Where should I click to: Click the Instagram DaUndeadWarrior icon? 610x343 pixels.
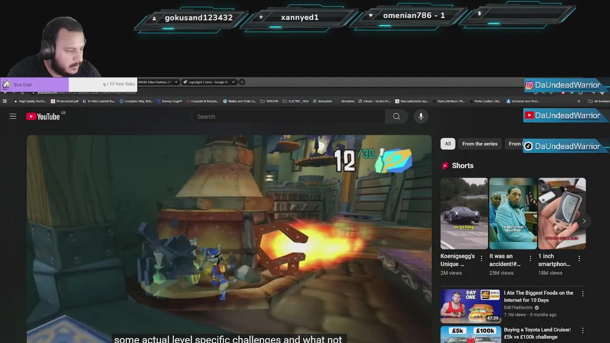click(x=529, y=85)
